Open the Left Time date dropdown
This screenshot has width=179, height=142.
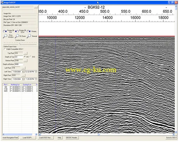(23, 72)
